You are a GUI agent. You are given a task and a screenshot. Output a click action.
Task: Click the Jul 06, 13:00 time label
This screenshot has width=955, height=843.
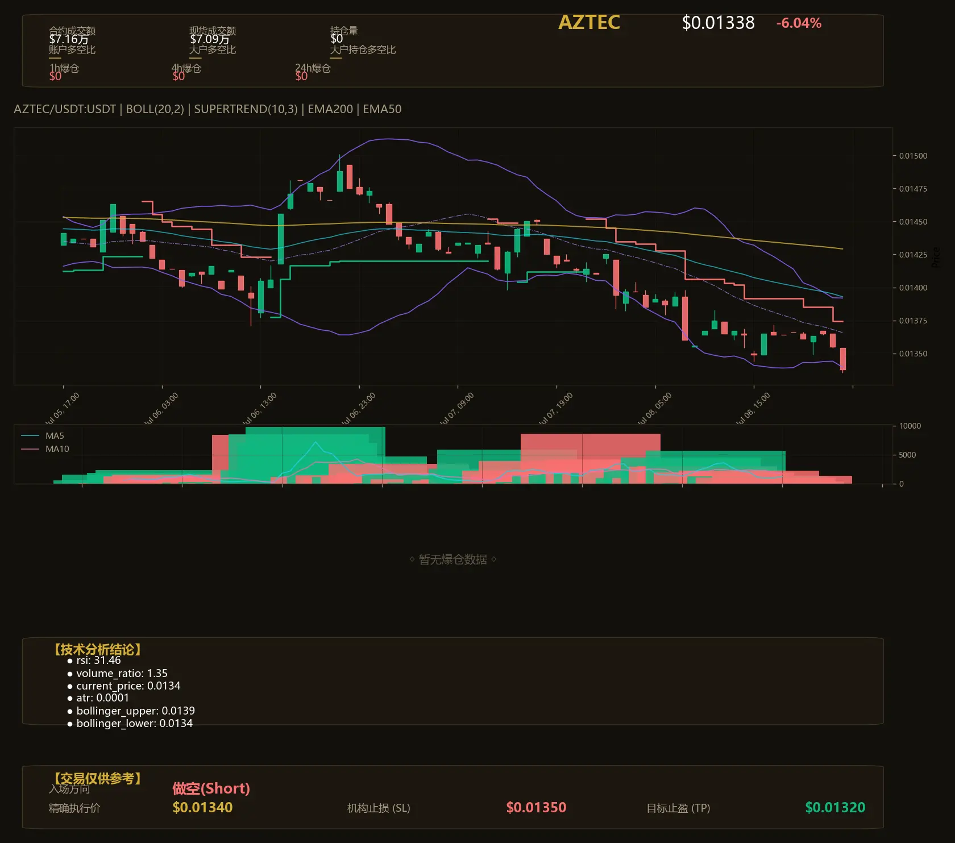[x=259, y=409]
